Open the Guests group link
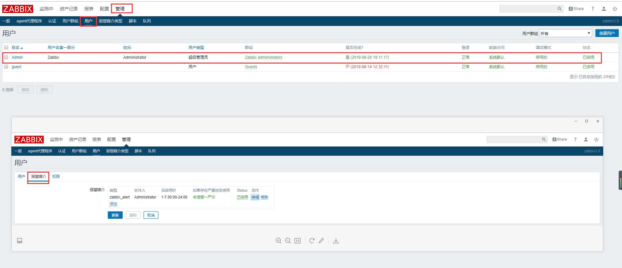The image size is (622, 268). tap(251, 67)
